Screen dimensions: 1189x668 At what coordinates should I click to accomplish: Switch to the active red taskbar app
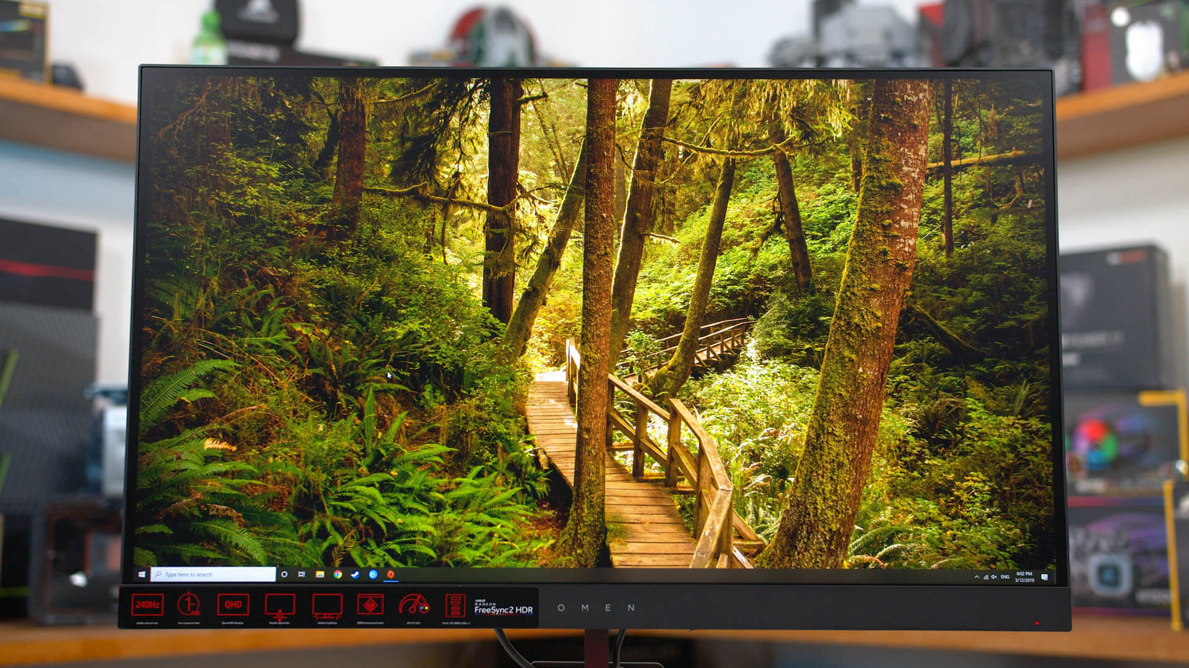[x=391, y=575]
